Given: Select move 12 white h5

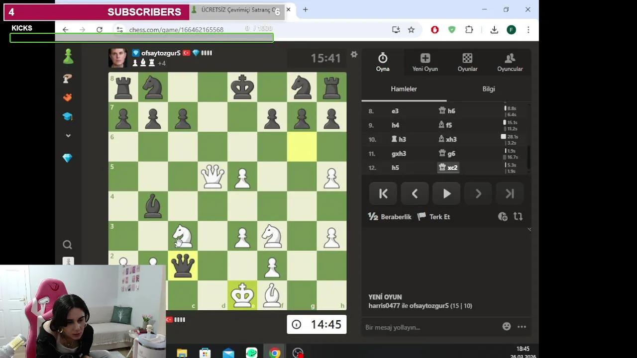Looking at the screenshot, I should click(395, 168).
